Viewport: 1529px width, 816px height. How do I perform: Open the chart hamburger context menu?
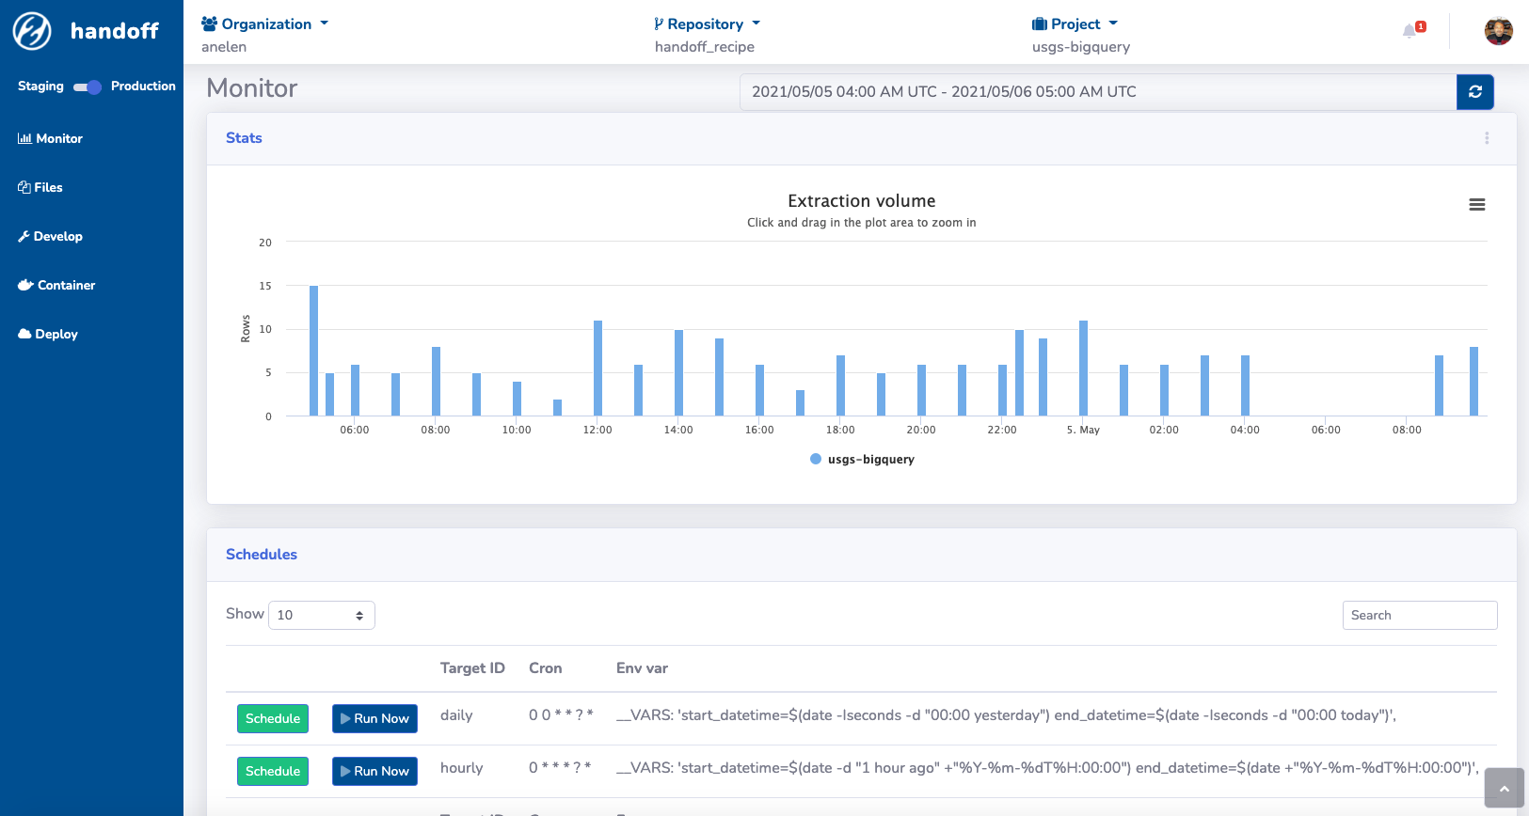click(1477, 205)
